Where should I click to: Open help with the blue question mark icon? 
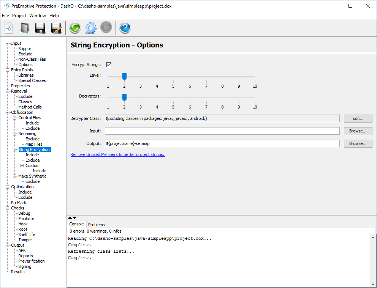pos(125,28)
